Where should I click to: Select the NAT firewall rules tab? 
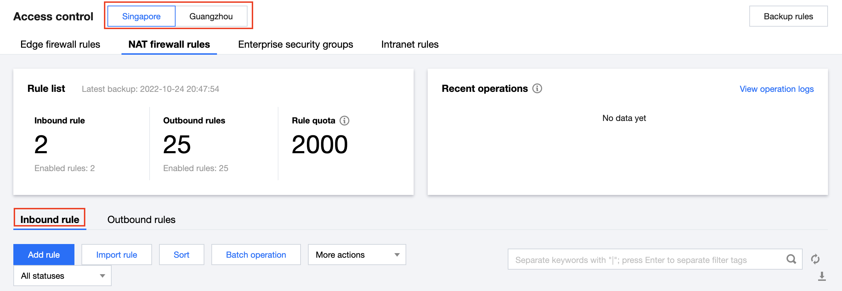tap(169, 45)
